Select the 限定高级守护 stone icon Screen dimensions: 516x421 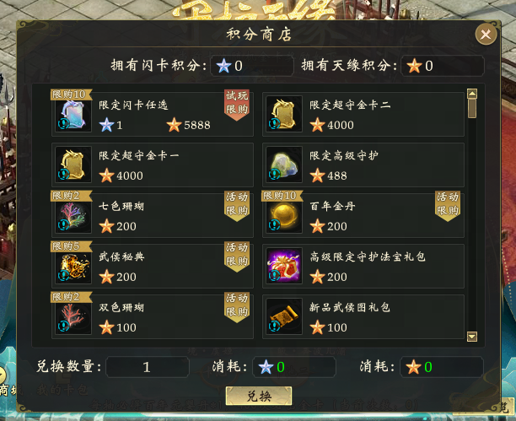point(283,165)
